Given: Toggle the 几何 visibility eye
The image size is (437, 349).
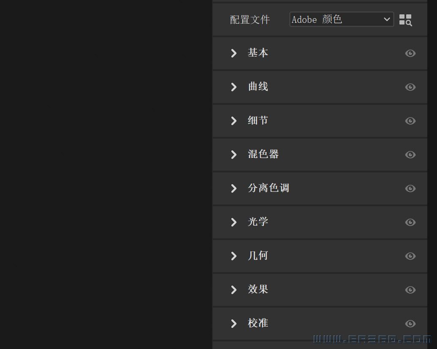Looking at the screenshot, I should pyautogui.click(x=410, y=256).
